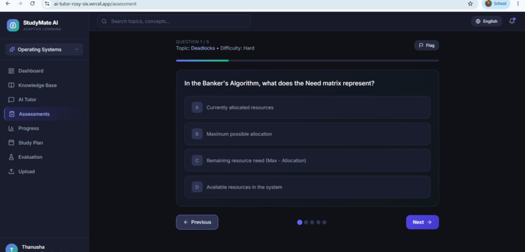Go forward in browser history
This screenshot has width=525, height=252.
point(20,3)
